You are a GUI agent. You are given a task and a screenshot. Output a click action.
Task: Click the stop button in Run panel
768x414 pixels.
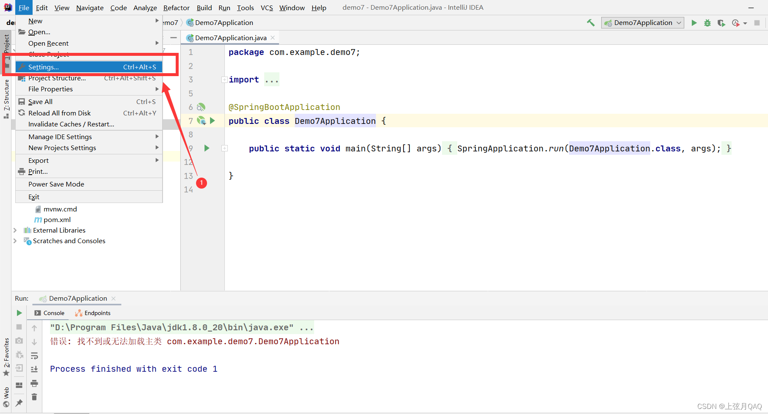pos(19,327)
